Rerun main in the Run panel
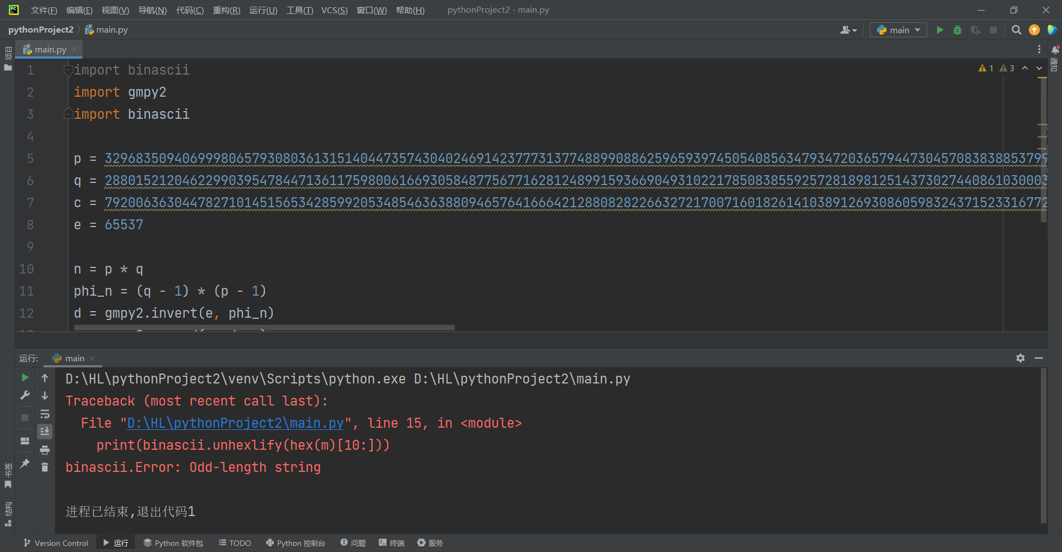The height and width of the screenshot is (552, 1062). click(x=25, y=377)
